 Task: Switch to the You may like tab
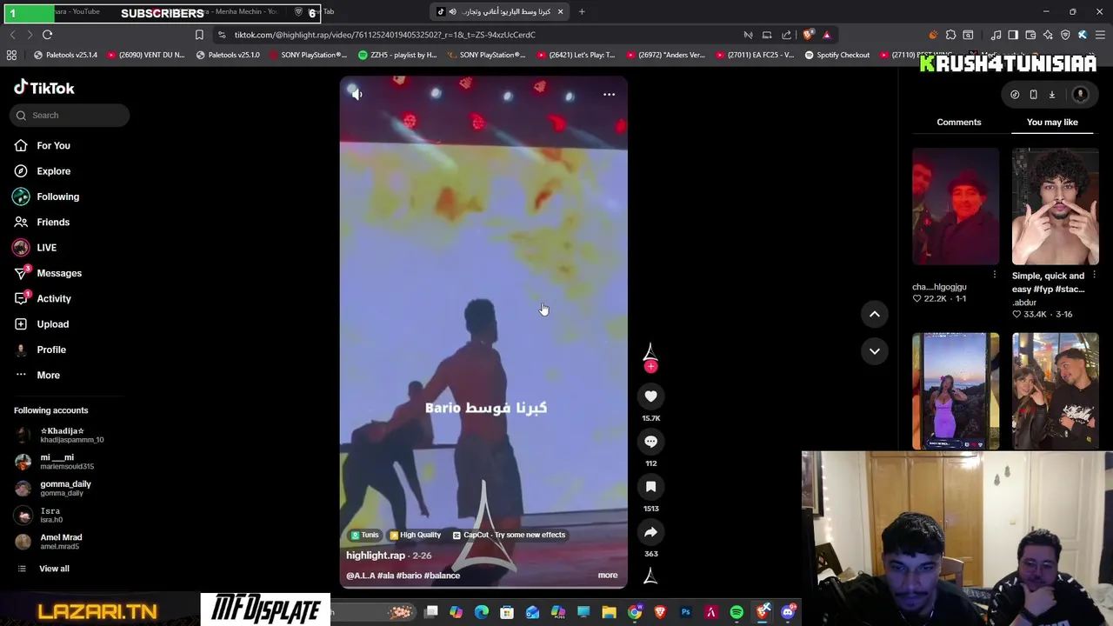click(x=1052, y=122)
